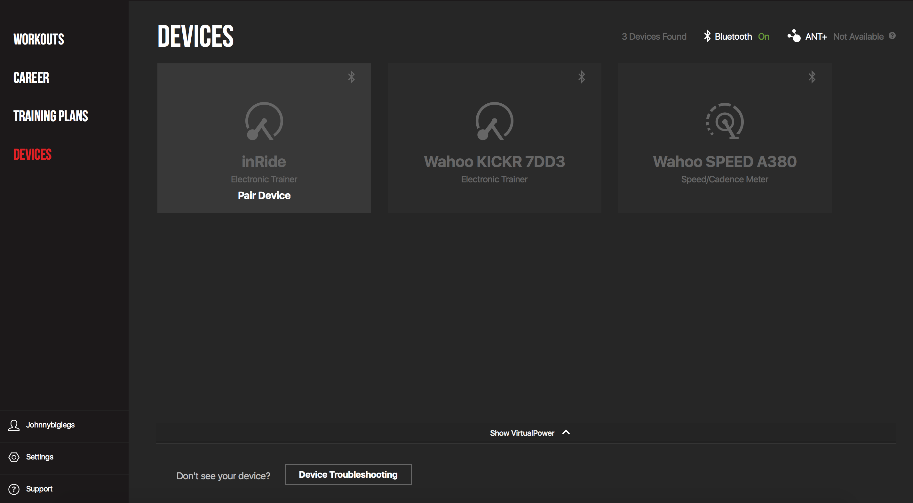This screenshot has width=913, height=503.
Task: Open ANT+ help question mark
Action: (893, 36)
